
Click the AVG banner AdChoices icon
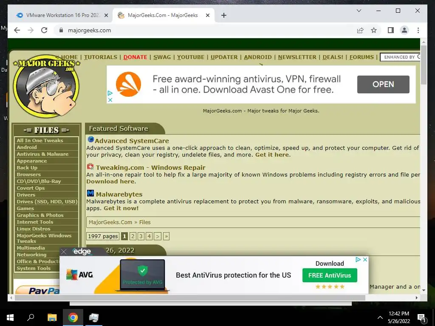pos(358,259)
